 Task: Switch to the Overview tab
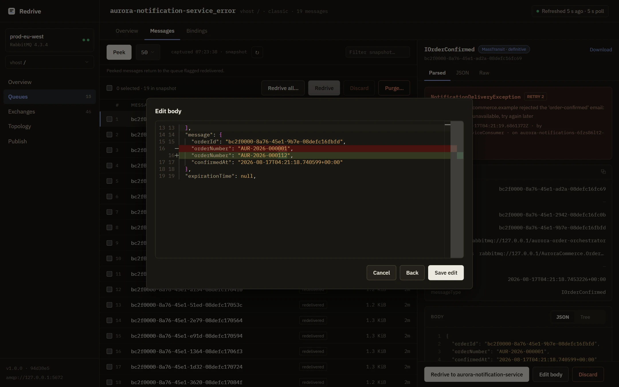coord(127,31)
